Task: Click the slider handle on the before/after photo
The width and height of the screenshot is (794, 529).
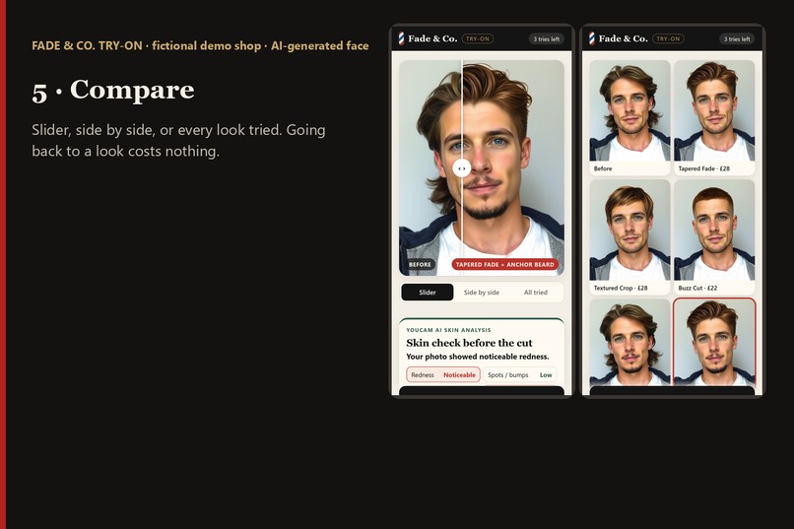Action: tap(462, 168)
